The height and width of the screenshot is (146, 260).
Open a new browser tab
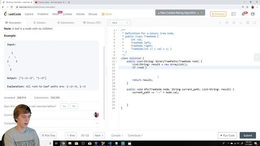pyautogui.click(x=69, y=2)
